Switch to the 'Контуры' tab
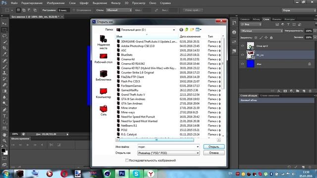This screenshot has height=178, width=317. (x=289, y=19)
